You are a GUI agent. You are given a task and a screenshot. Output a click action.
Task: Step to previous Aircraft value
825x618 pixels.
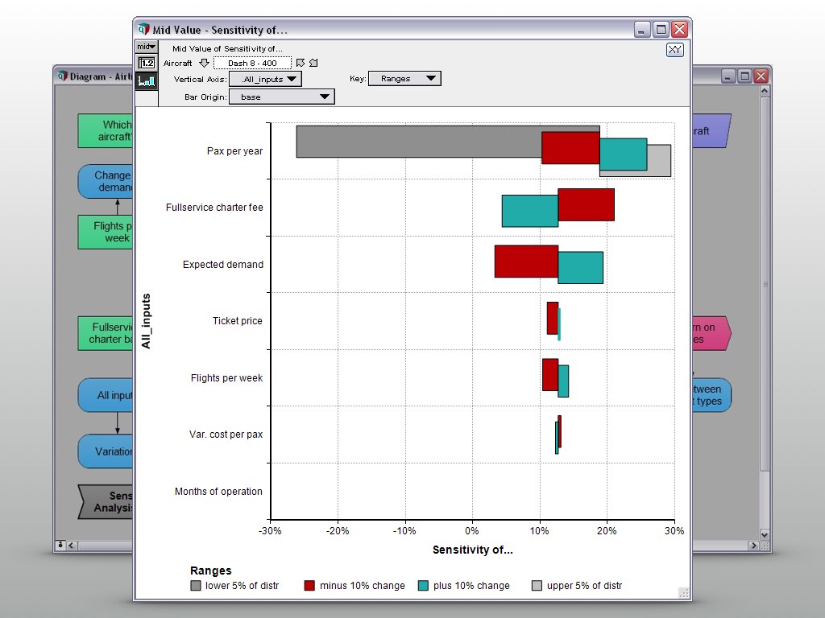point(301,63)
